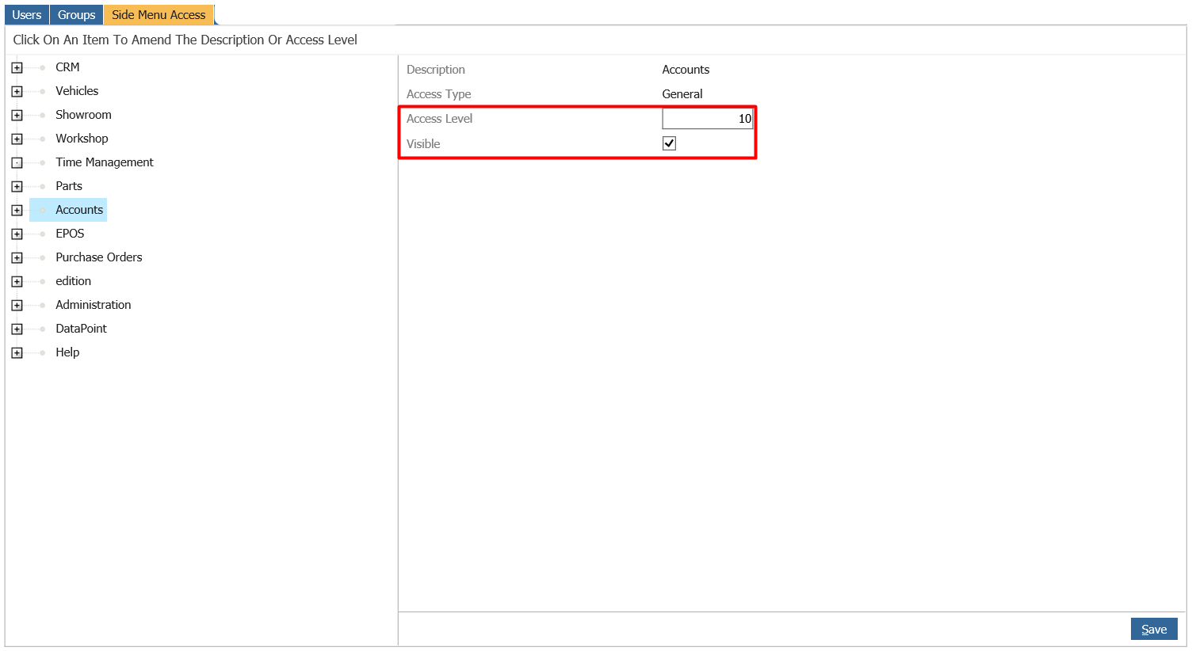Select the Side Menu Access tab

159,13
